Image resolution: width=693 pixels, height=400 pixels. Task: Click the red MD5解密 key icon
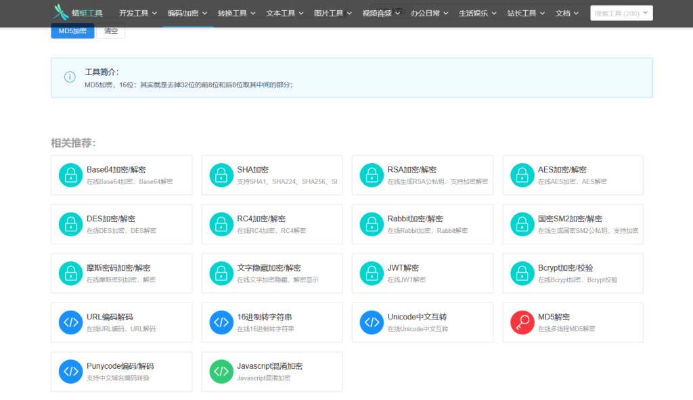(522, 322)
